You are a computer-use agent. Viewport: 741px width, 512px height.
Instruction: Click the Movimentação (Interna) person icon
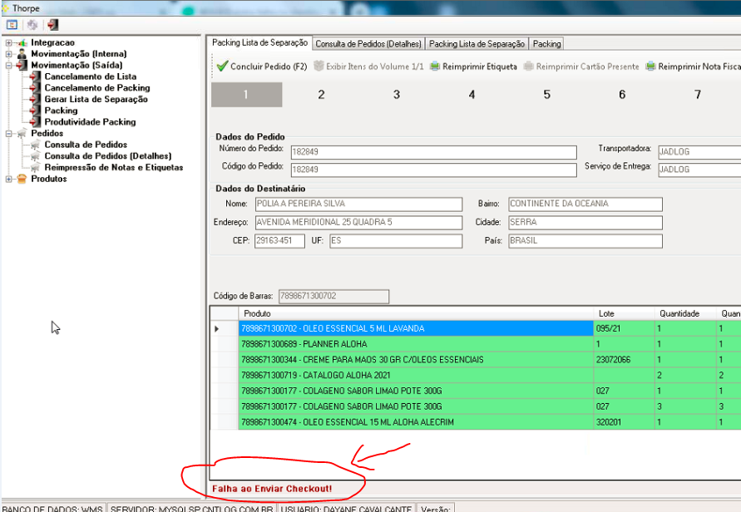coord(22,54)
